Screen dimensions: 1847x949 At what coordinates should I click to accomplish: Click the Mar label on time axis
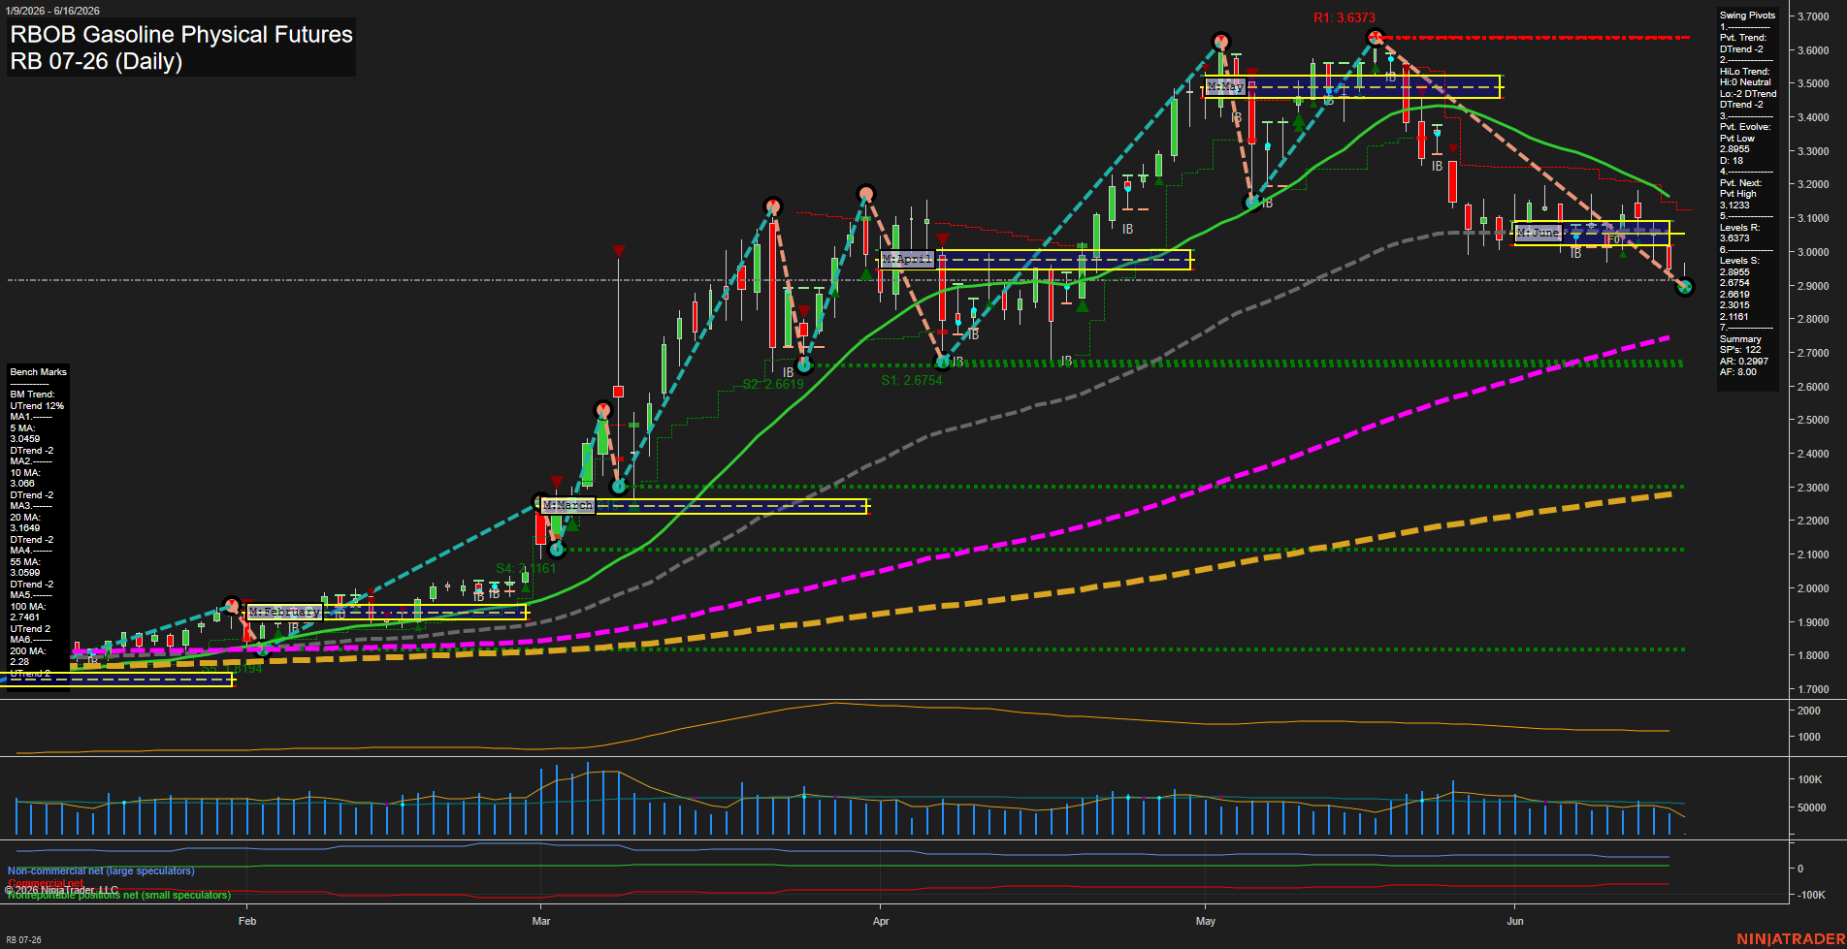(541, 921)
